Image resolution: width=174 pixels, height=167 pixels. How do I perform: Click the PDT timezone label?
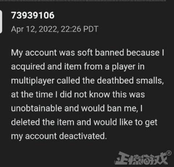click(91, 29)
